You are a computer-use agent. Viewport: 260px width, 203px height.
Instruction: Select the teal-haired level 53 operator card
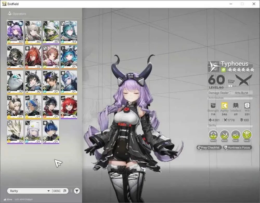tap(69, 33)
